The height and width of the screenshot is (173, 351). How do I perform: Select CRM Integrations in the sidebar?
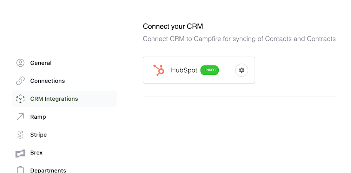(65, 99)
